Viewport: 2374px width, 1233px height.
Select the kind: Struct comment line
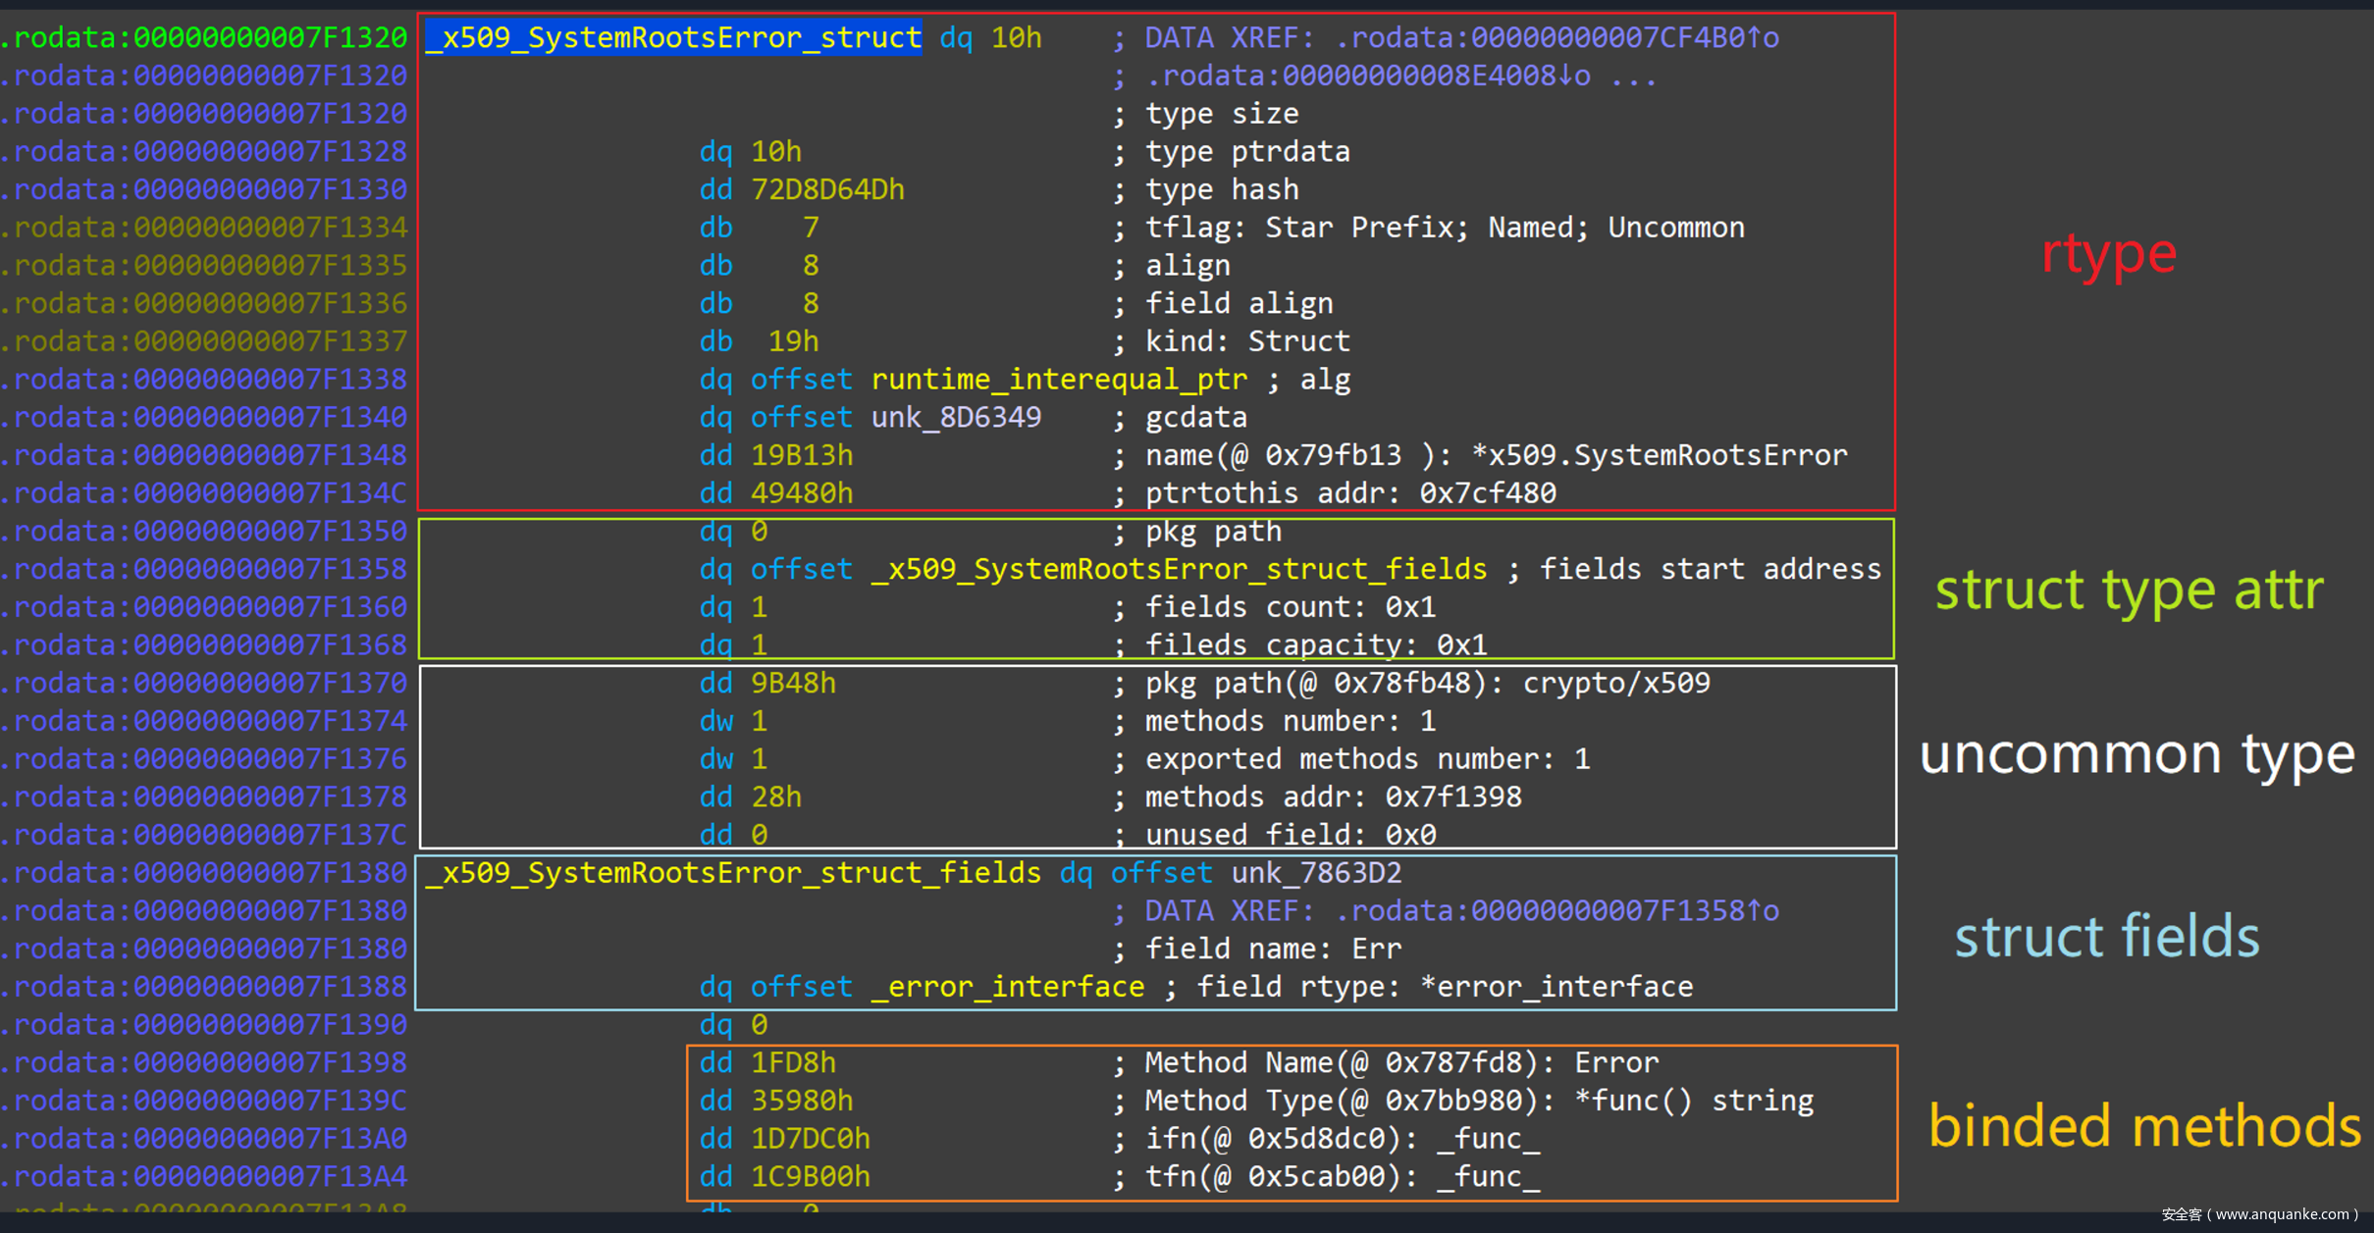click(x=1247, y=341)
